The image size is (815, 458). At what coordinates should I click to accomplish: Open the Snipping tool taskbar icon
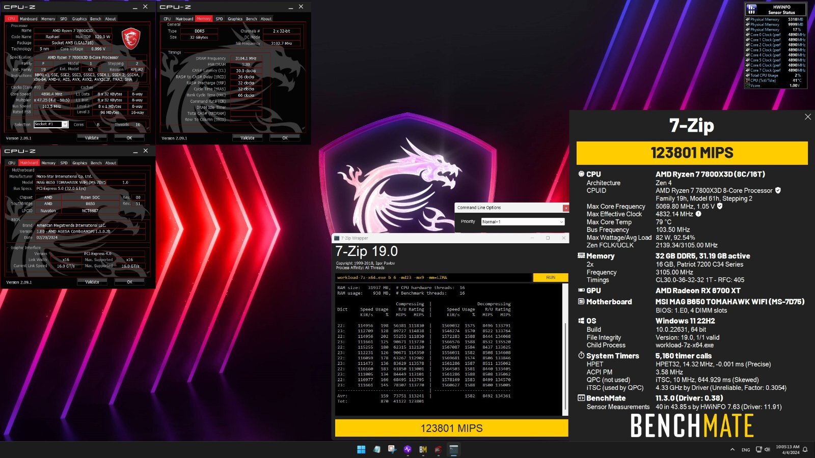pyautogui.click(x=392, y=449)
